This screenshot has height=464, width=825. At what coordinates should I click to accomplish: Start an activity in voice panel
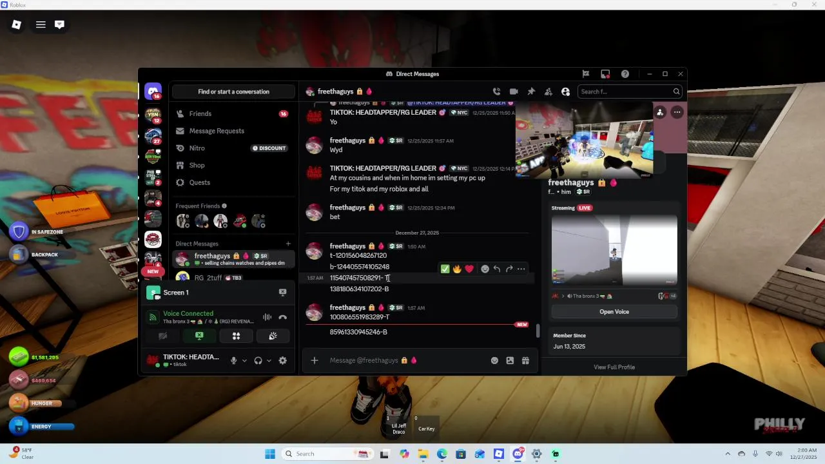(236, 336)
